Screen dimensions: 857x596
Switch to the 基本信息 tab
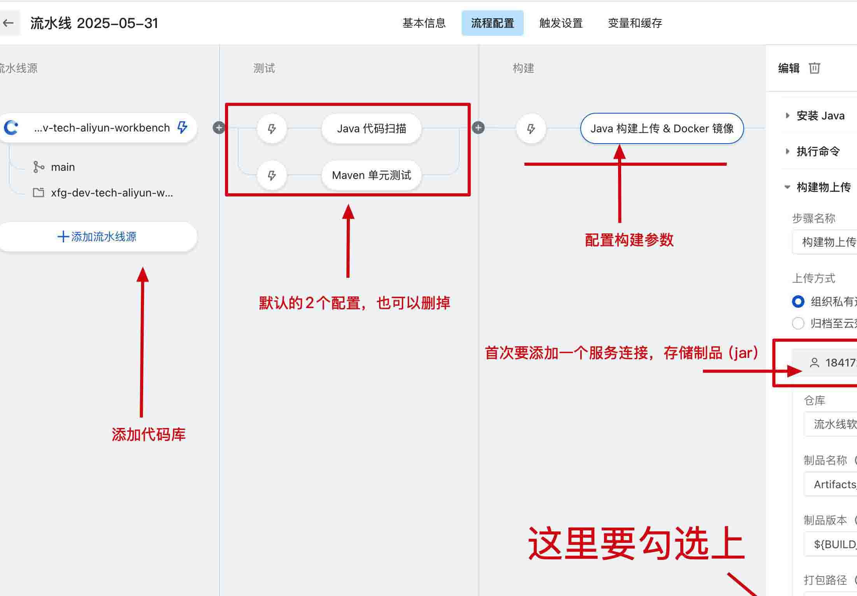pos(424,23)
